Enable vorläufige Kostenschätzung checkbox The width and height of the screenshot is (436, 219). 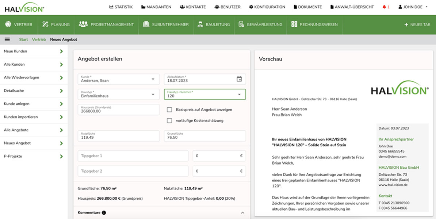click(169, 120)
